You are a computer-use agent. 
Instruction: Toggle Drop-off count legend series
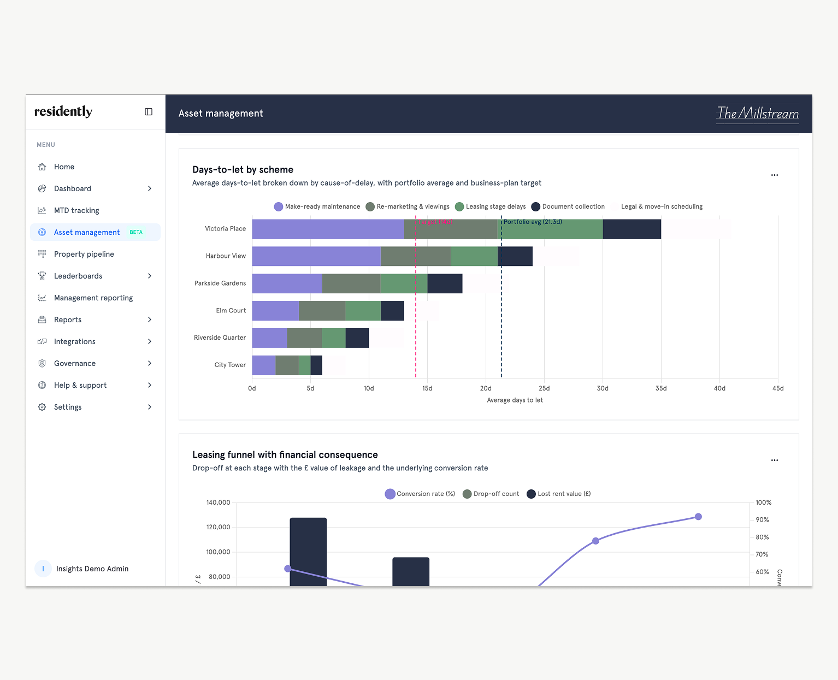pyautogui.click(x=491, y=494)
